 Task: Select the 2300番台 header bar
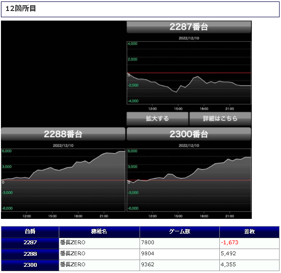tap(189, 134)
